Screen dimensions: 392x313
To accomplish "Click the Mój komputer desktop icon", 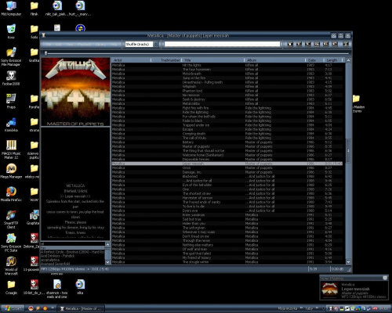I will tap(11, 9).
